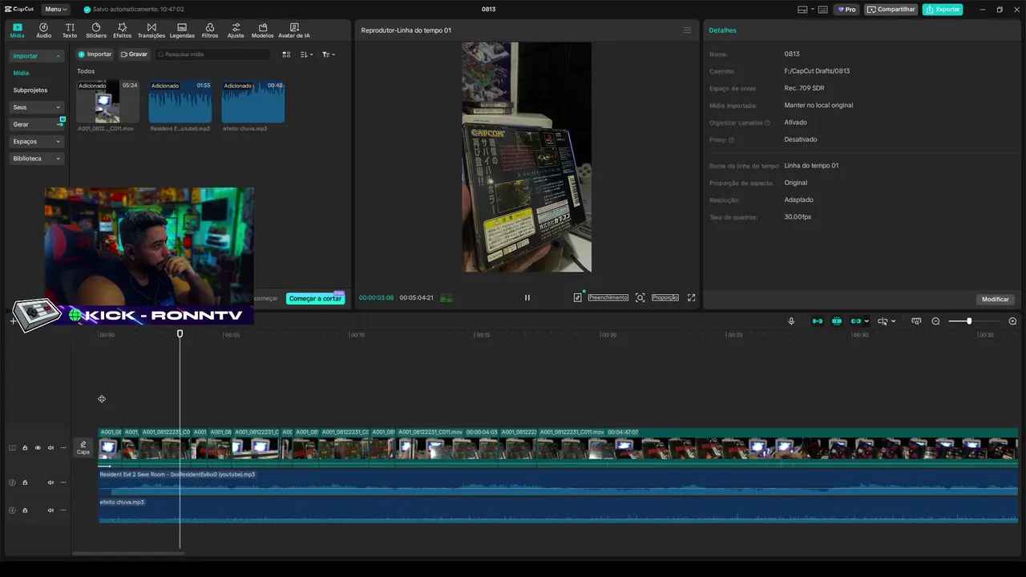
Task: Open the Ajuste panel icon
Action: tap(236, 30)
